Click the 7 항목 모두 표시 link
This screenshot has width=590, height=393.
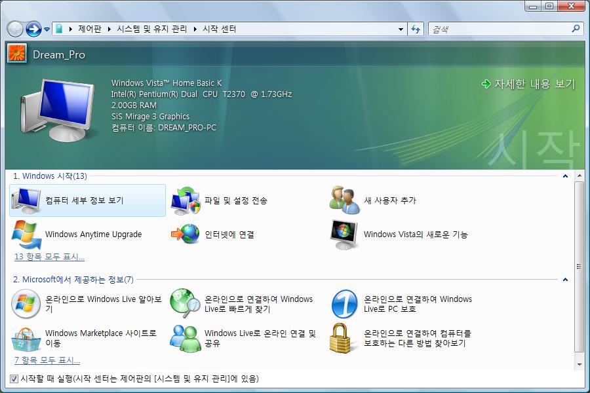pyautogui.click(x=47, y=360)
